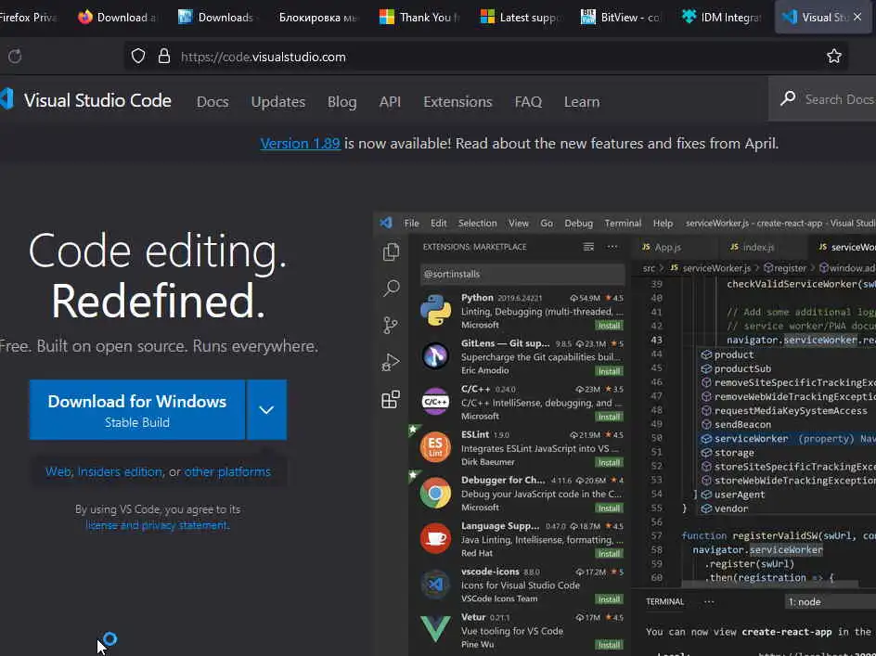Image resolution: width=876 pixels, height=656 pixels.
Task: Open the Learn navigation link
Action: [x=582, y=102]
